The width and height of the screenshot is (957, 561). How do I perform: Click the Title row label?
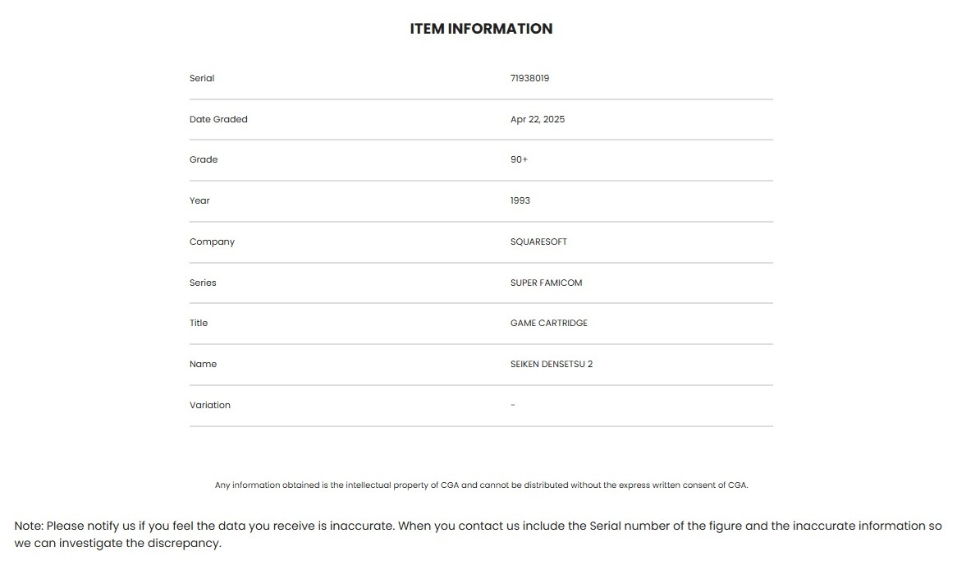[x=199, y=323]
